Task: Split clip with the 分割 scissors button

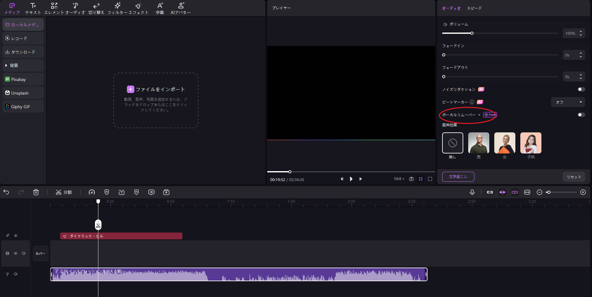Action: (x=64, y=192)
